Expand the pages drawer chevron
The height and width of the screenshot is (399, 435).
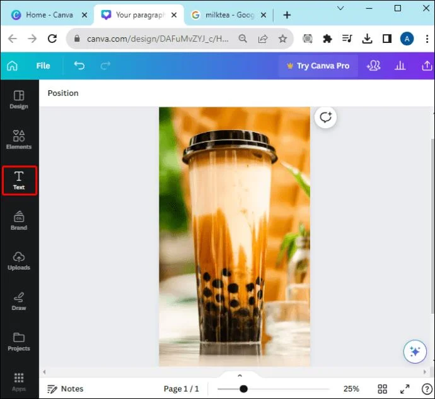[240, 376]
